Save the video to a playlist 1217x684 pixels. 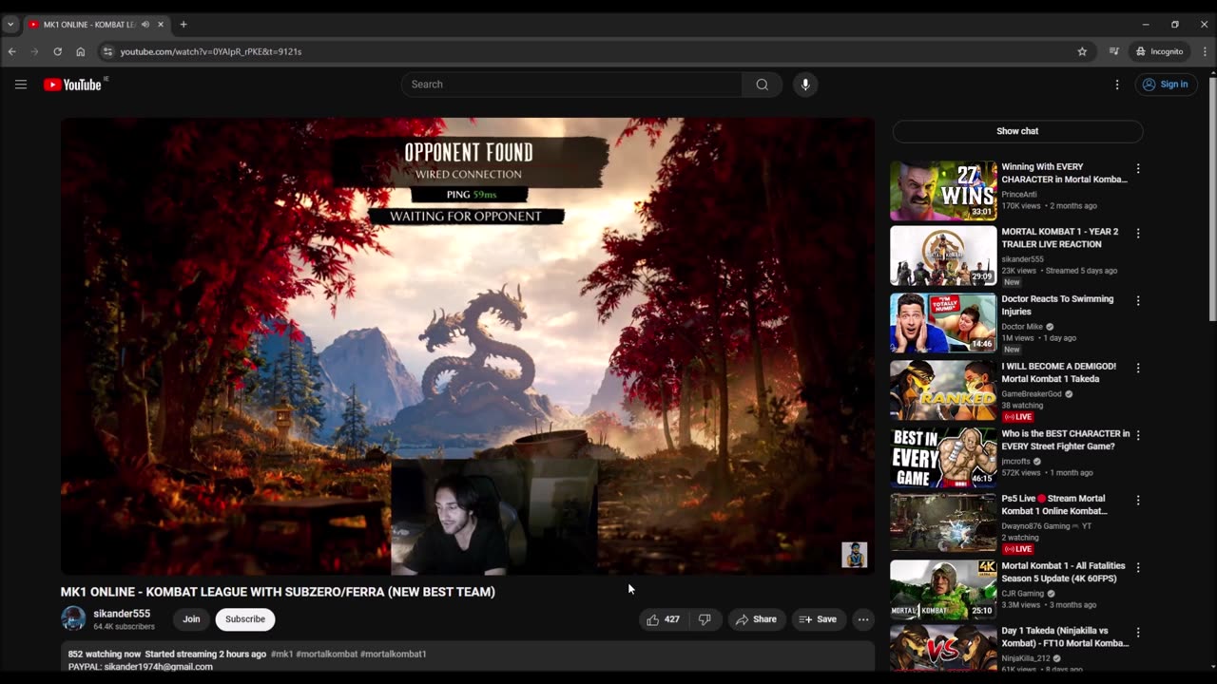click(x=819, y=619)
